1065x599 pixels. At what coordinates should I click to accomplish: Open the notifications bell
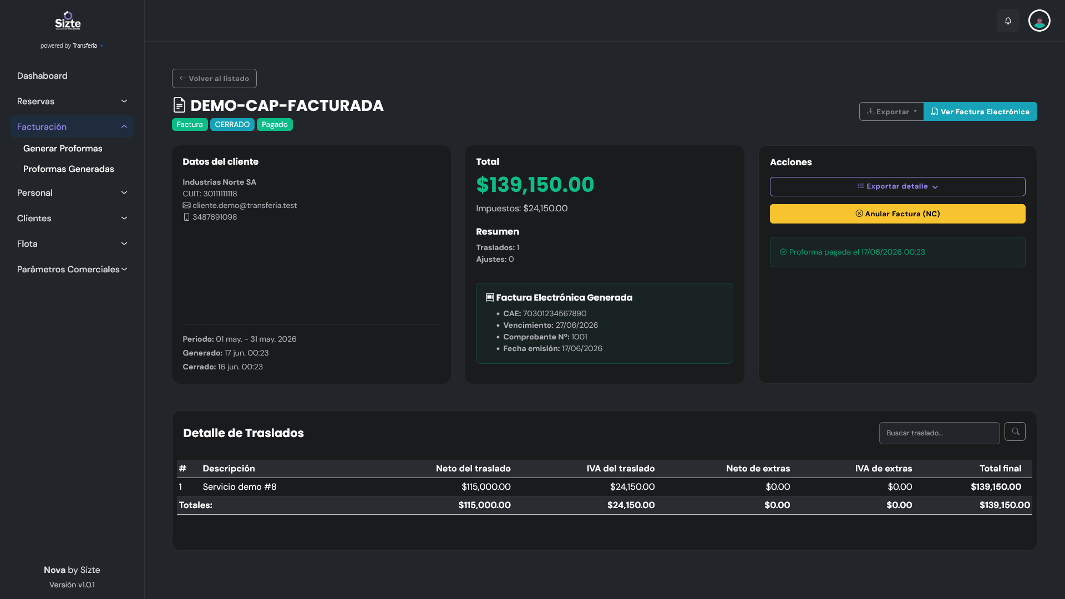(1008, 21)
